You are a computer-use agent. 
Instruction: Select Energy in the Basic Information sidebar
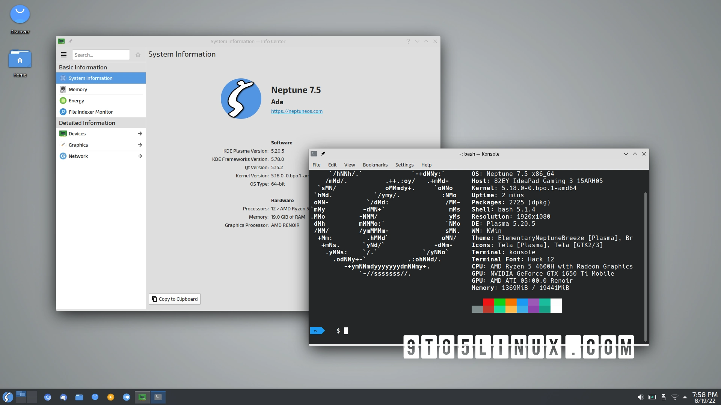[76, 100]
